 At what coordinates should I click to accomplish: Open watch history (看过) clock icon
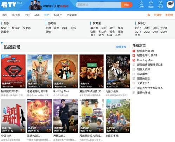160,3
